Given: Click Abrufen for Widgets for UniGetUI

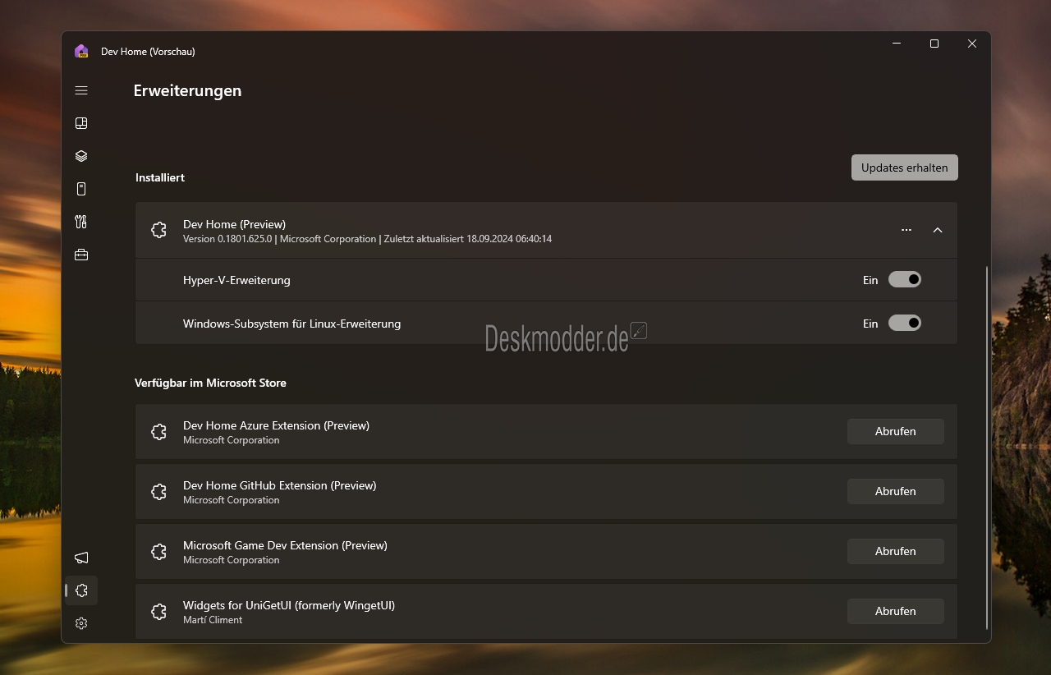Looking at the screenshot, I should coord(896,611).
